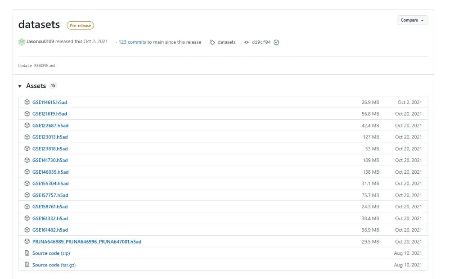Click the Oct 2, 2021 asset date
450x279 pixels.
tap(409, 102)
